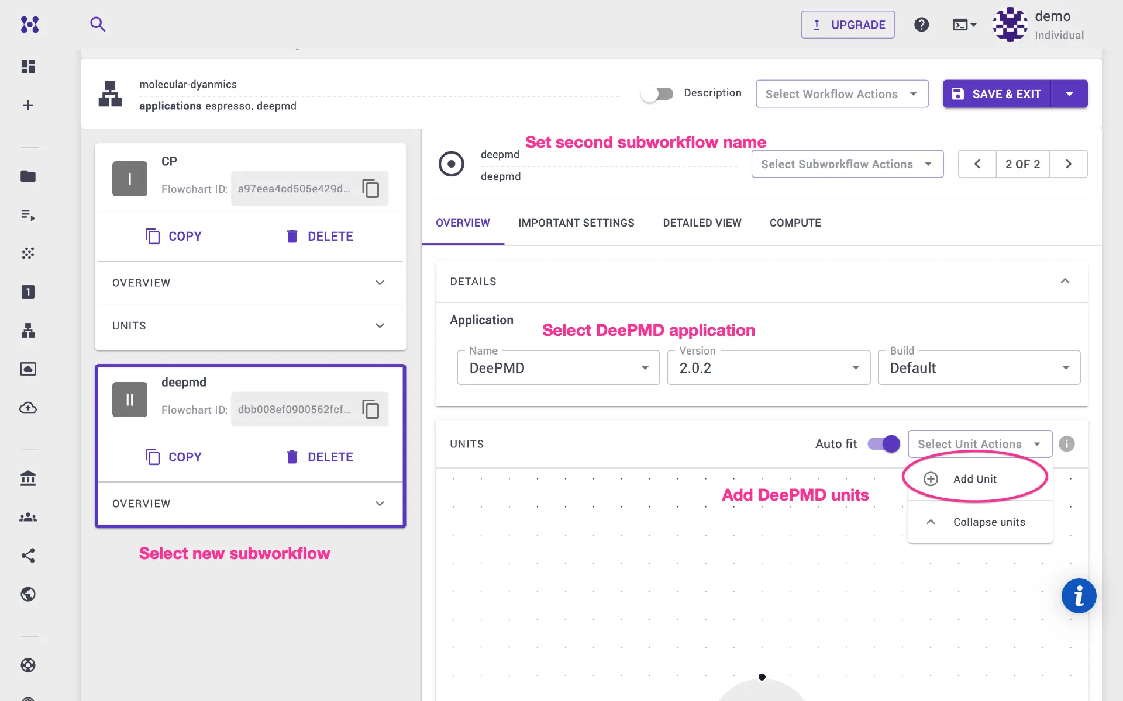Open the cloud upload icon in the sidebar
The height and width of the screenshot is (701, 1123).
coord(27,408)
